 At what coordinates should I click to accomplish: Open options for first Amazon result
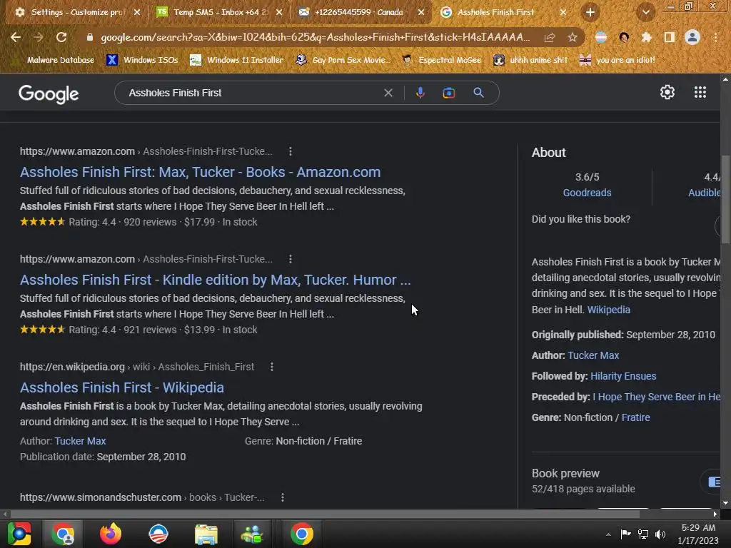click(291, 151)
